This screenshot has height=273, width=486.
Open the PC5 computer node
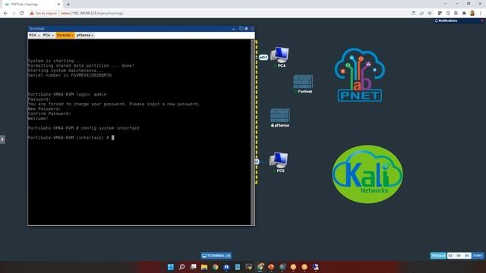point(279,160)
